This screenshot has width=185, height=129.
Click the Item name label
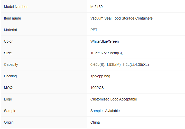pos(12,18)
